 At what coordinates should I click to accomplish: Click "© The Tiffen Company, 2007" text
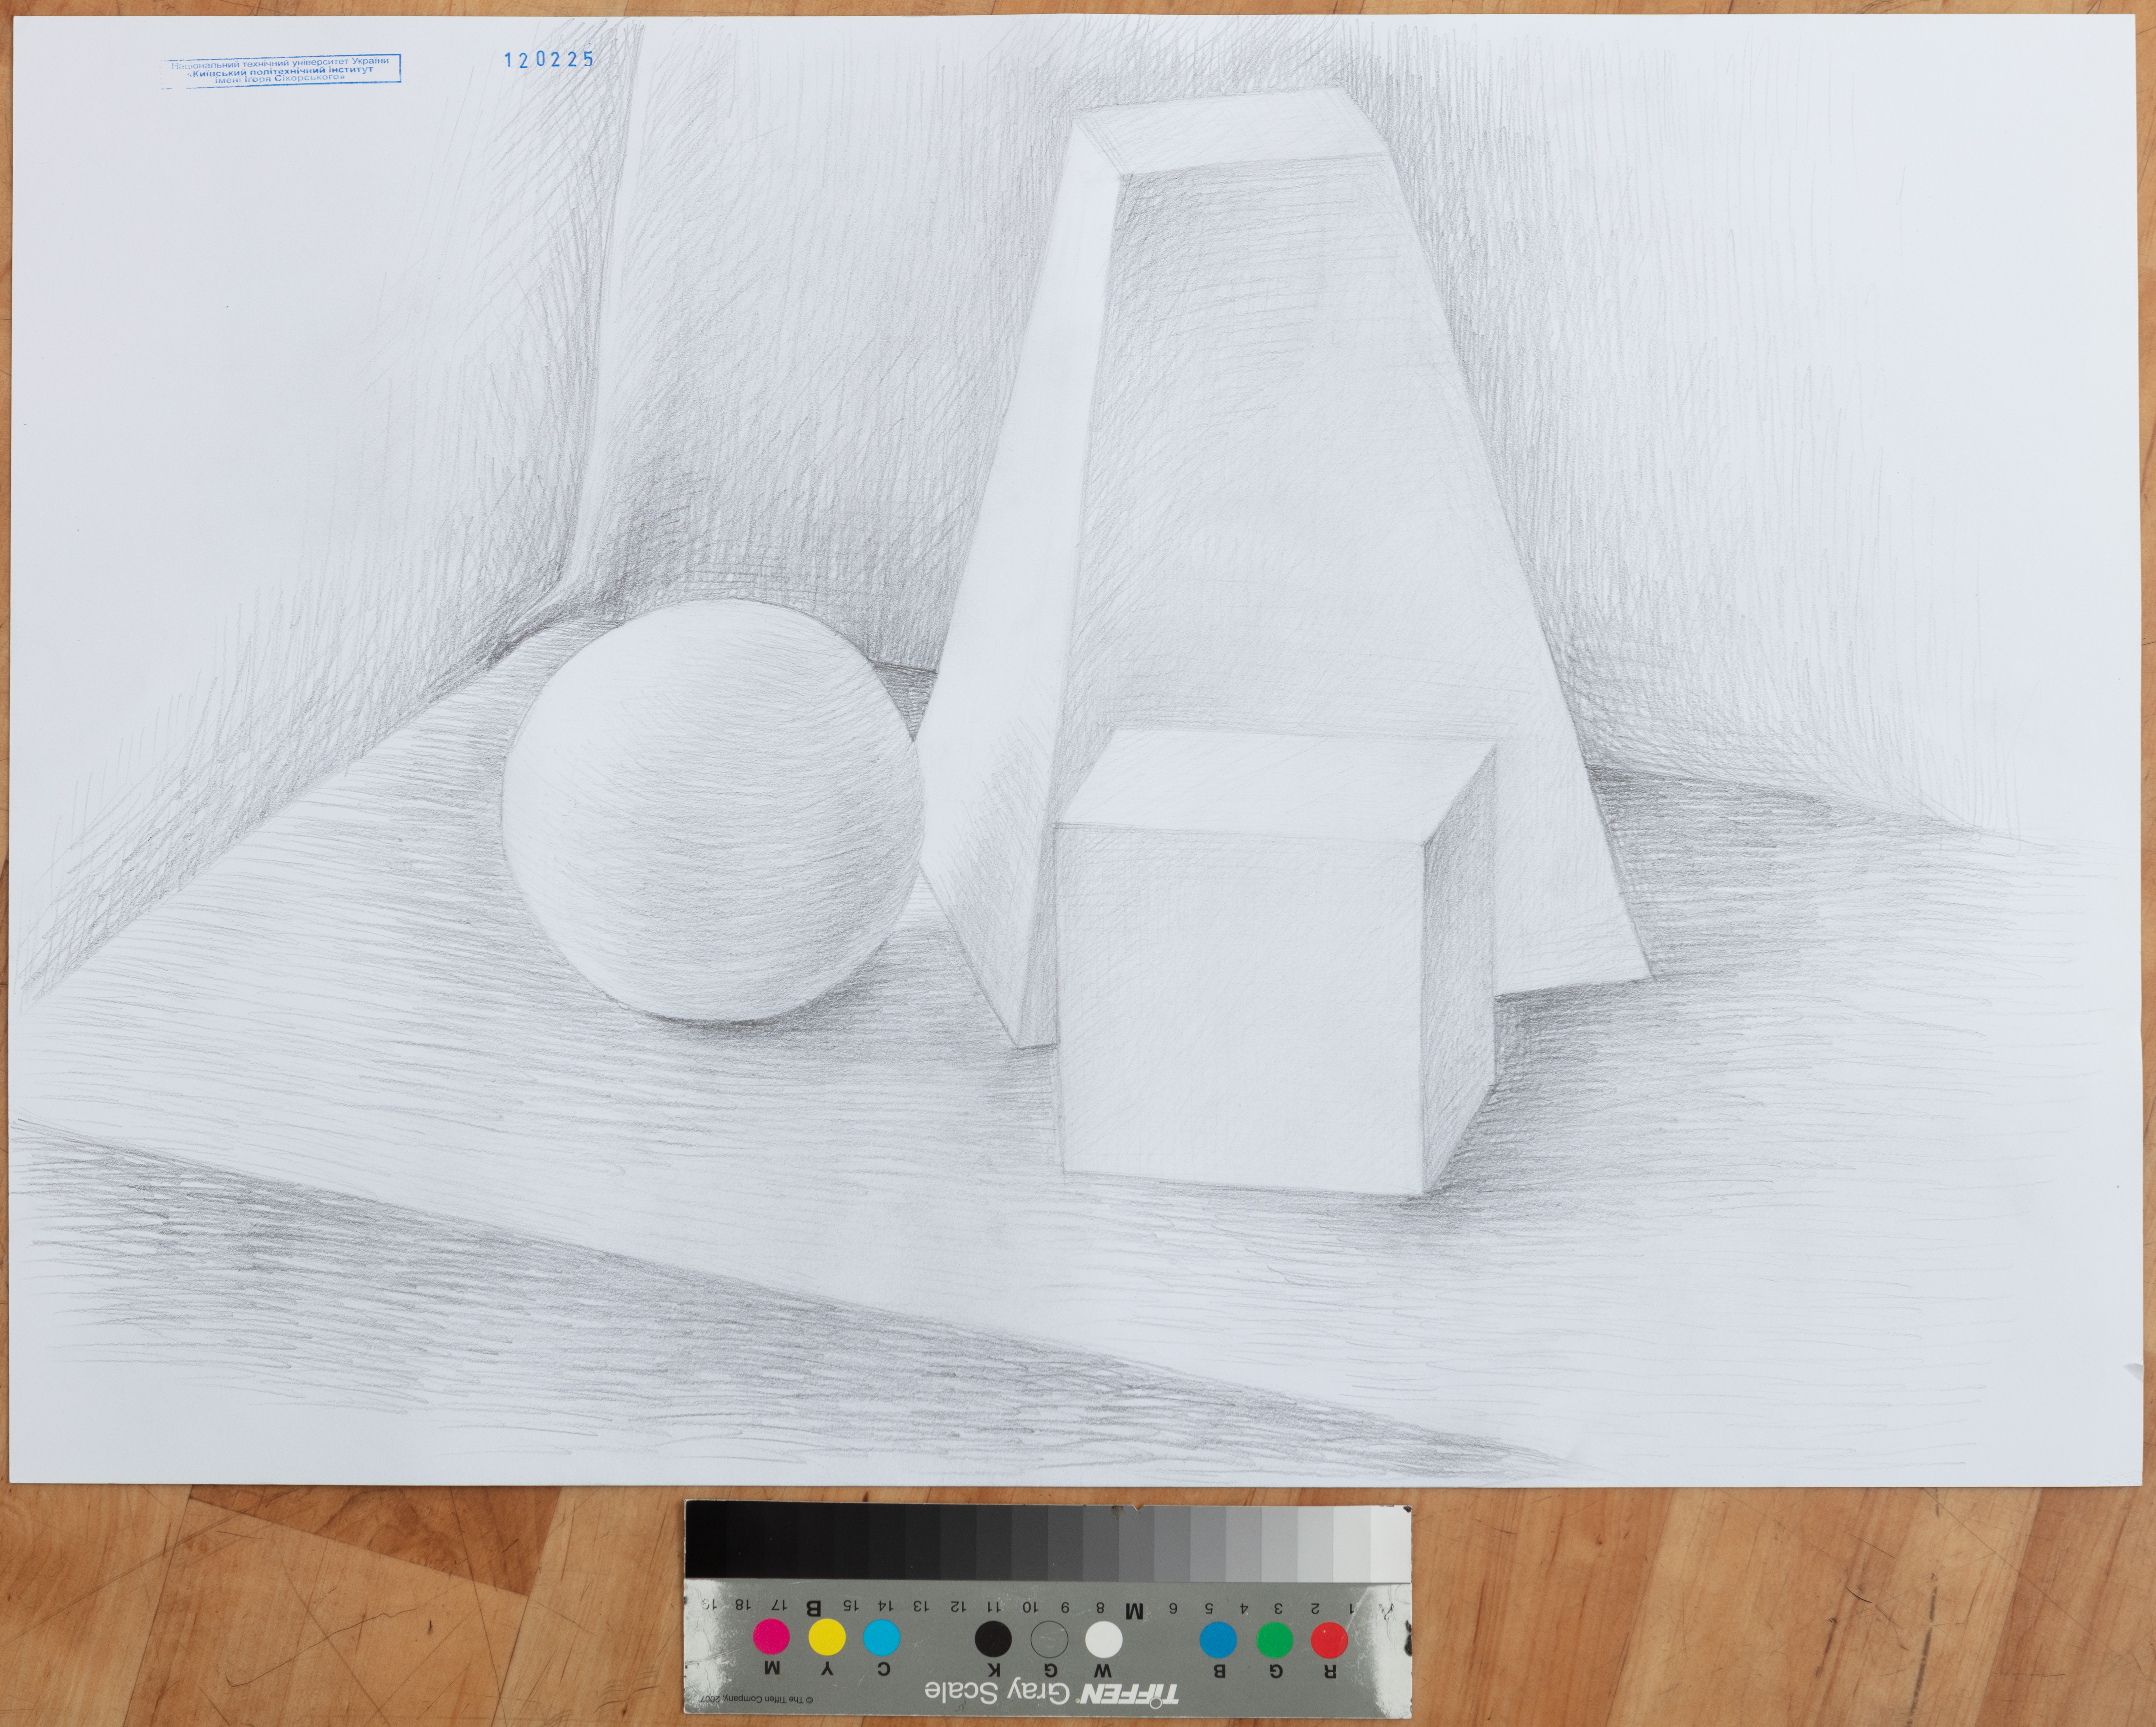(x=757, y=1700)
